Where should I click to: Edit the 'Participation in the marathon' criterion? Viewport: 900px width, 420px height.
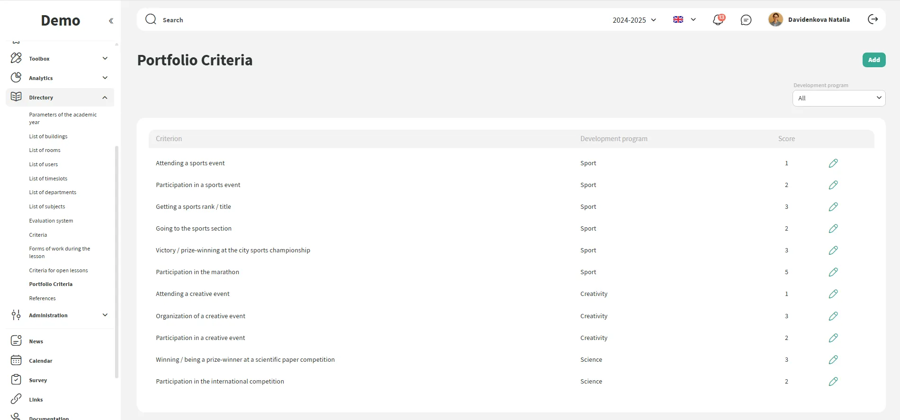click(833, 272)
